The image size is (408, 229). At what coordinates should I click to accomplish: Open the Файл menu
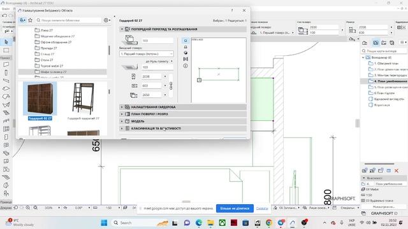coord(6,9)
